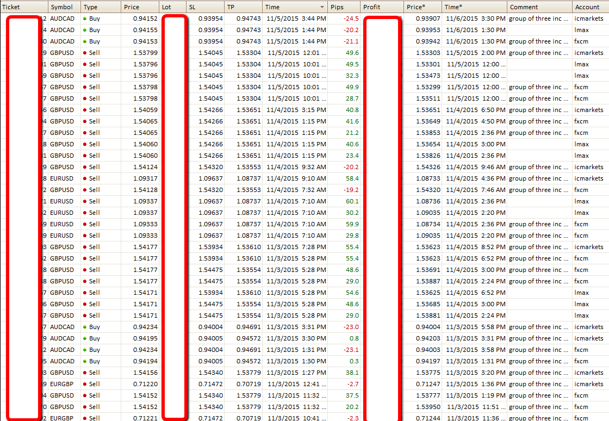Click the red Sell dot beside price 1.54156
Image resolution: width=609 pixels, height=421 pixels.
(85, 373)
